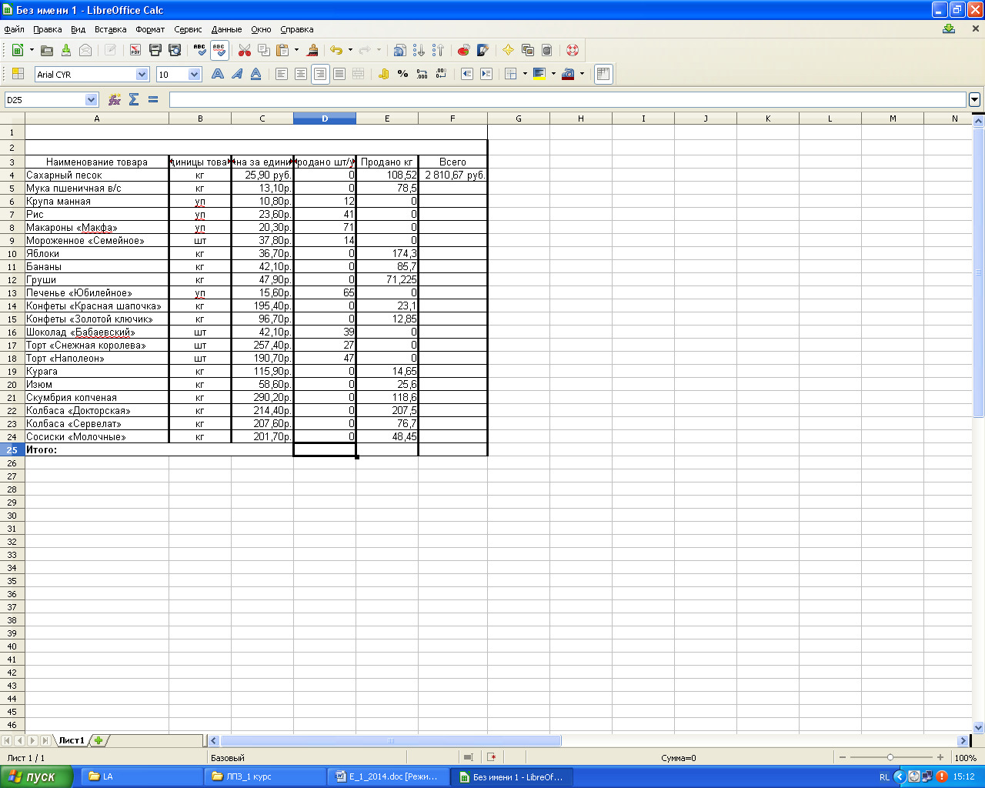Open LibreOffice Help lifebuoy icon

pyautogui.click(x=572, y=50)
